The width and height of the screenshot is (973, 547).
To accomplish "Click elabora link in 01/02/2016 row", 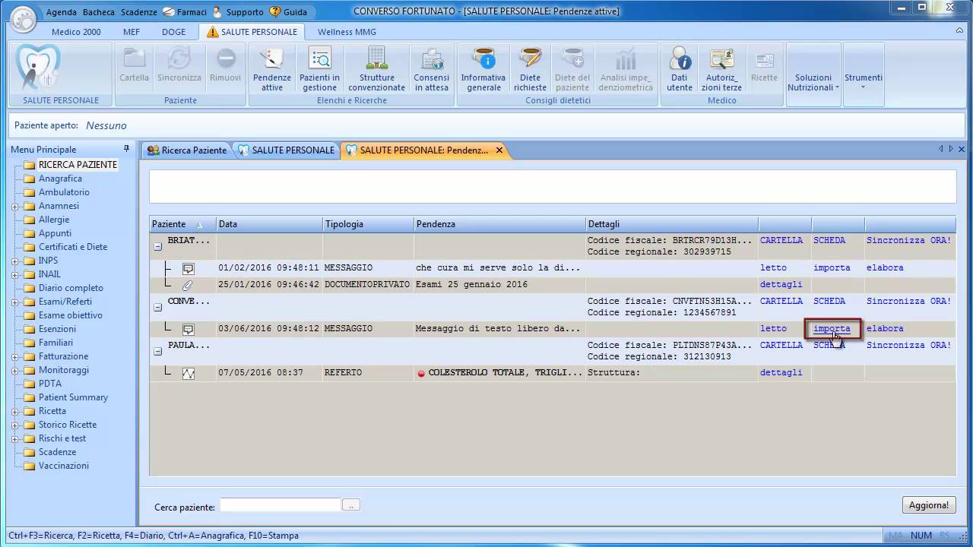I will click(x=885, y=268).
